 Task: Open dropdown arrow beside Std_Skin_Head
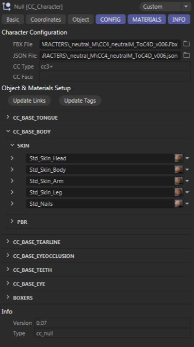tap(187, 158)
